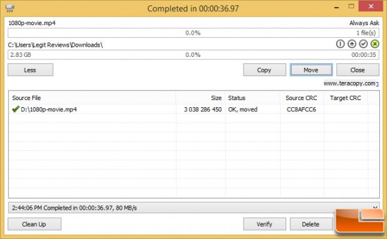Collapse details with the Less button
The image size is (387, 239).
31,70
